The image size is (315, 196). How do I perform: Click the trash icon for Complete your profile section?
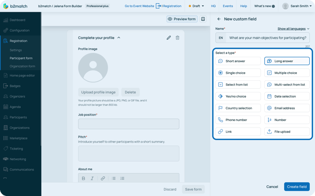coord(177,38)
